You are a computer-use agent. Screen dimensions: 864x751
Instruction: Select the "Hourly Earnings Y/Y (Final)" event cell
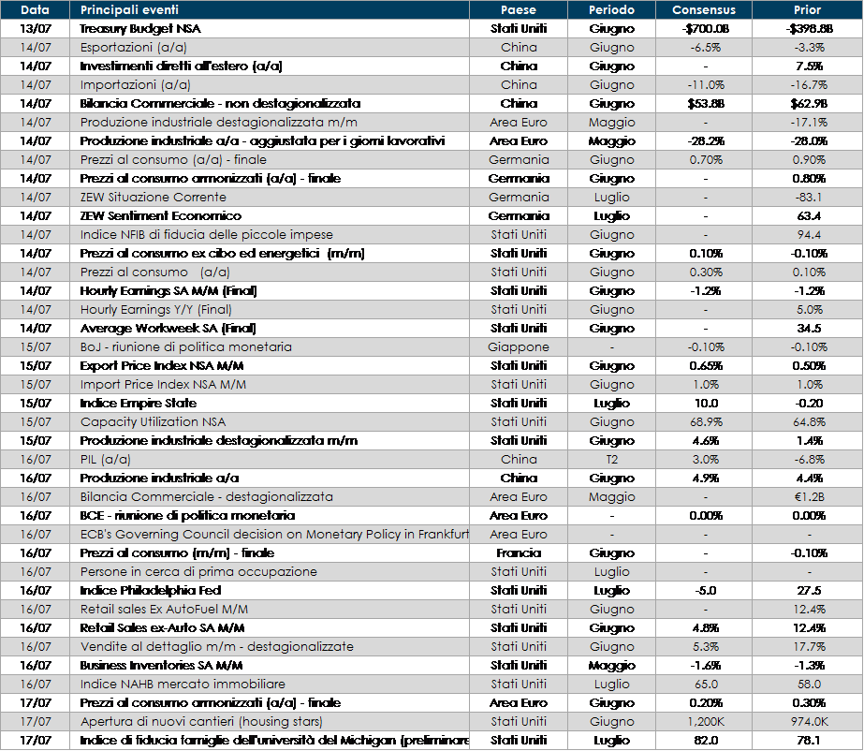[x=155, y=310]
